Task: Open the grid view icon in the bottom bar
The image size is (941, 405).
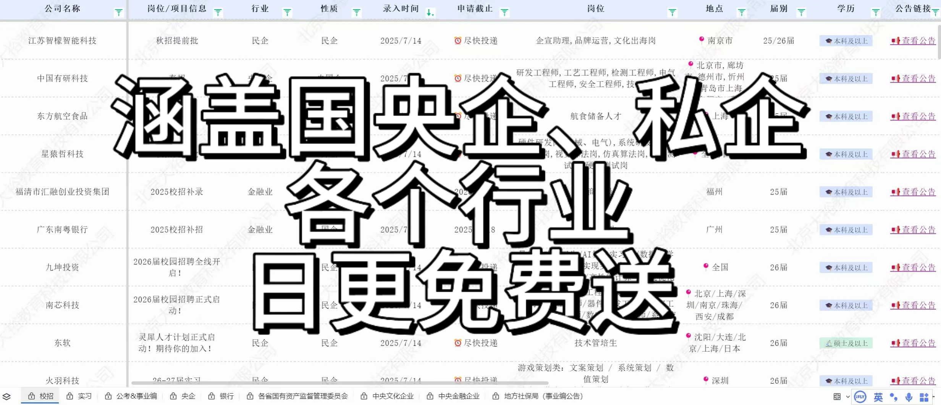Action: point(837,397)
